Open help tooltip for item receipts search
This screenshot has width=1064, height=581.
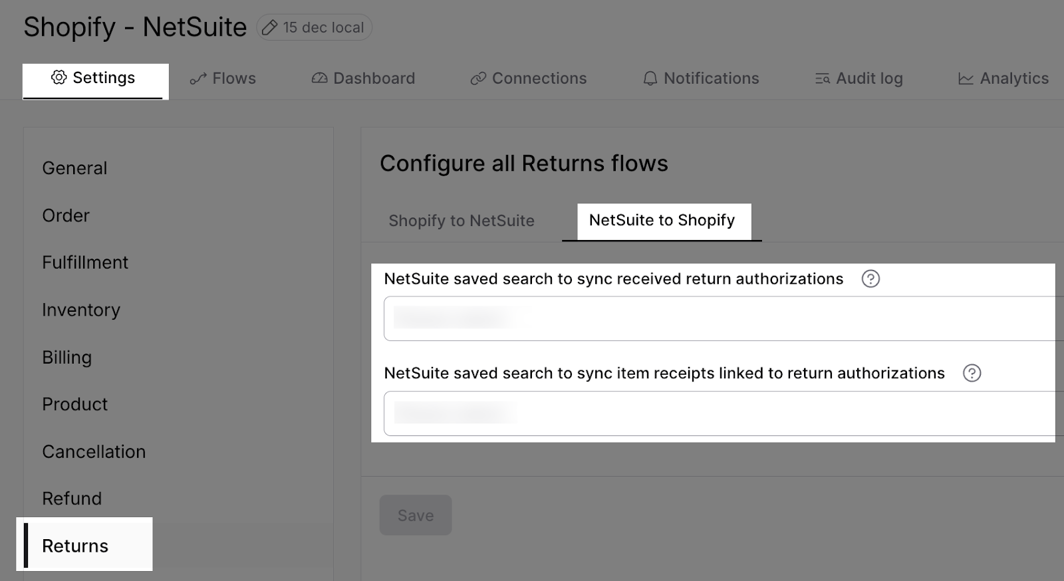coord(972,373)
